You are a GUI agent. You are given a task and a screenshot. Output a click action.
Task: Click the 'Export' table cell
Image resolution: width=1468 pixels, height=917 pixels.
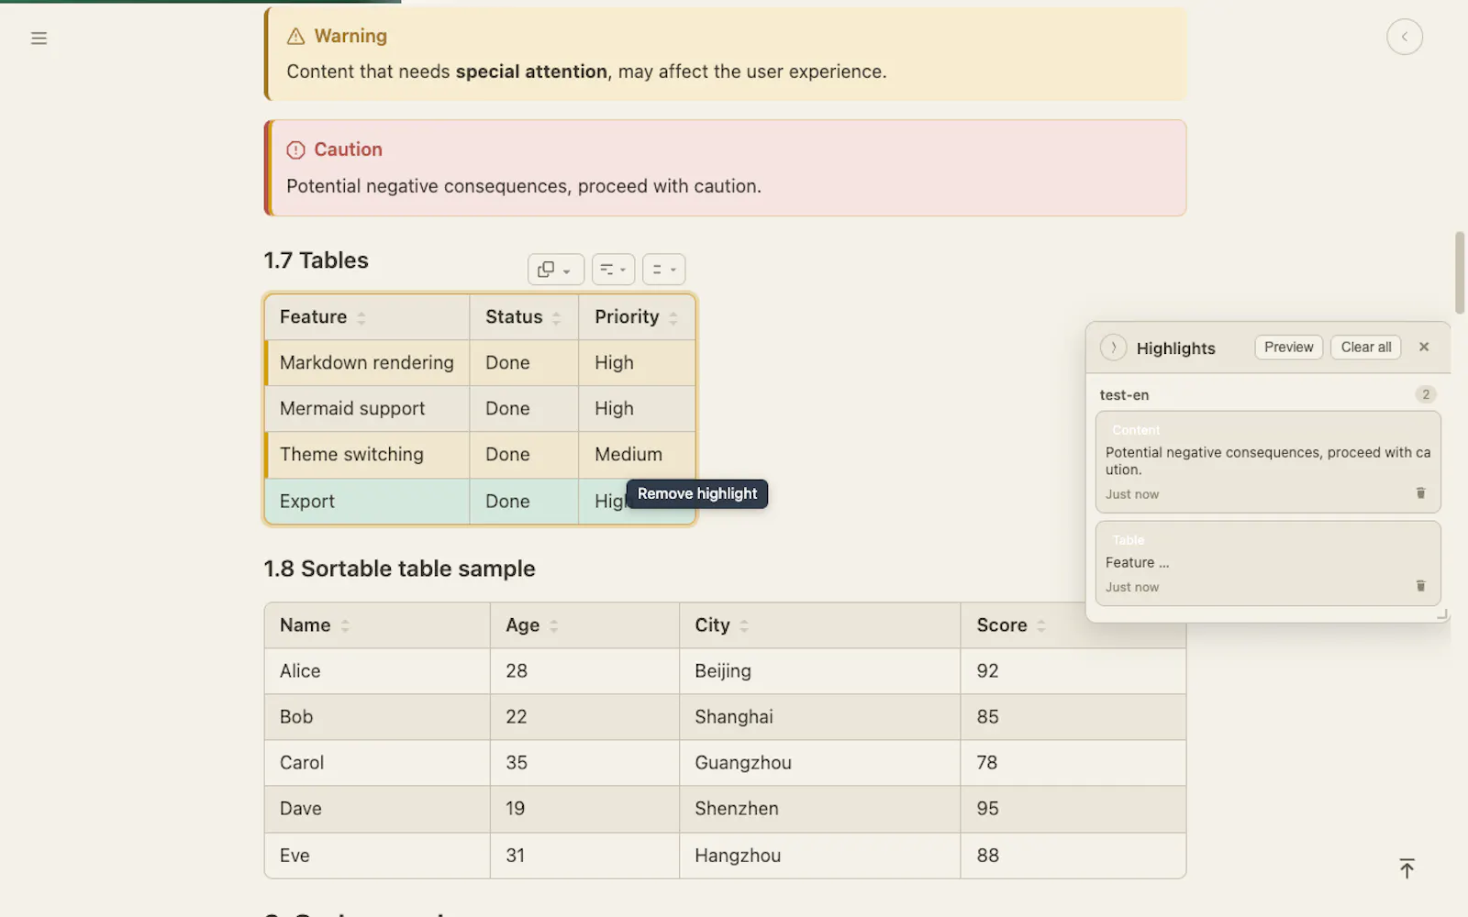tap(368, 502)
